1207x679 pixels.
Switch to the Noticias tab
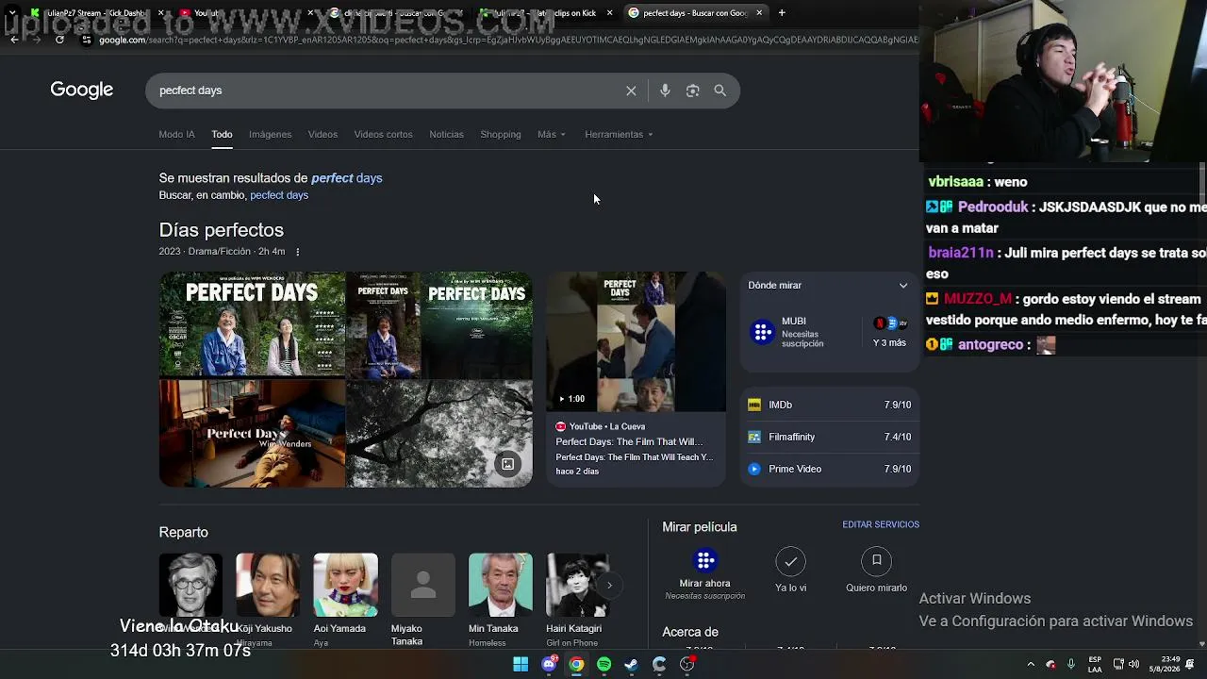446,135
